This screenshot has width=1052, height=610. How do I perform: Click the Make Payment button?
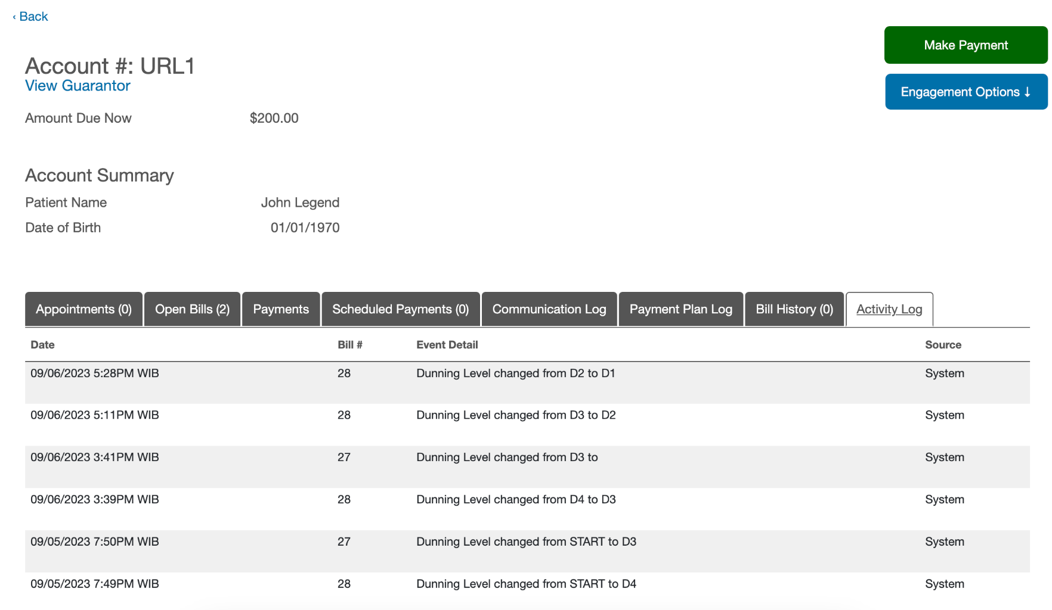(966, 45)
